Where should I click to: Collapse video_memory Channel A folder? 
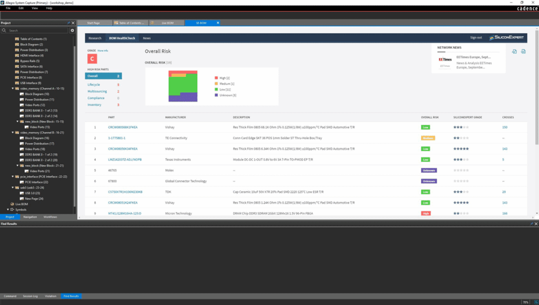click(13, 88)
